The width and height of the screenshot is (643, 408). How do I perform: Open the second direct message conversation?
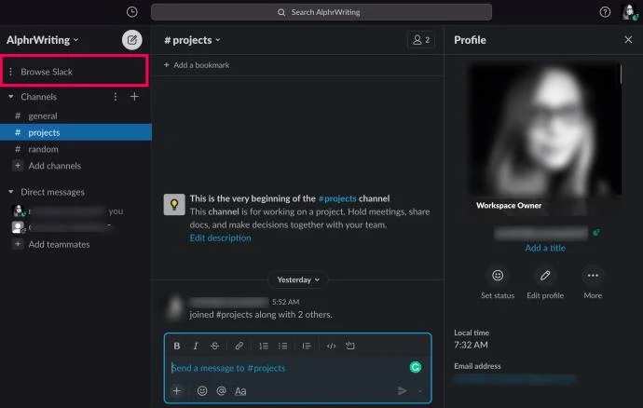62,226
